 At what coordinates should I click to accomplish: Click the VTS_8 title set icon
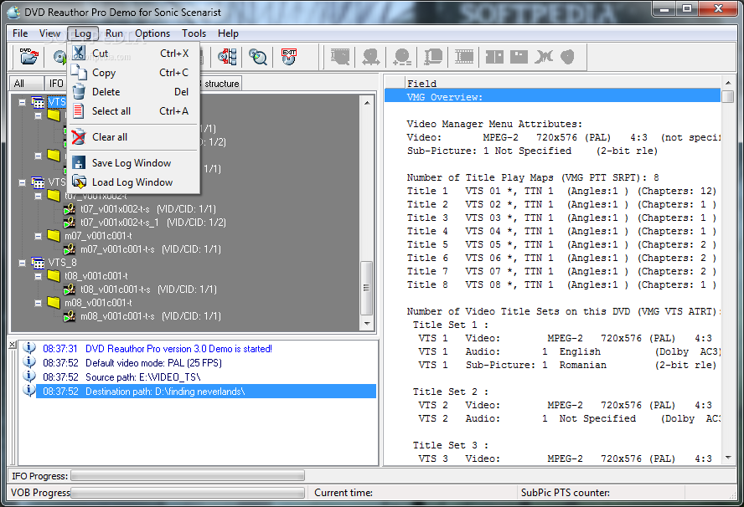[x=38, y=262]
